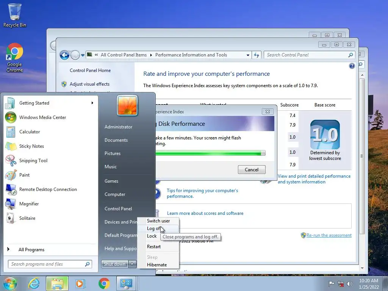Close the Windows Experience Index dialog

tap(268, 112)
